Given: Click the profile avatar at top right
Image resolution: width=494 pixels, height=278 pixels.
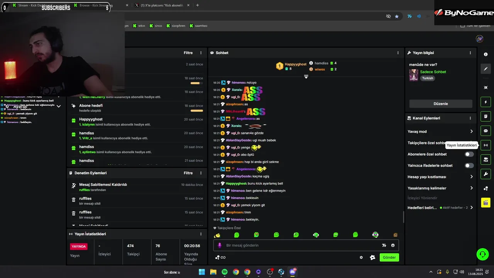Looking at the screenshot, I should (480, 39).
